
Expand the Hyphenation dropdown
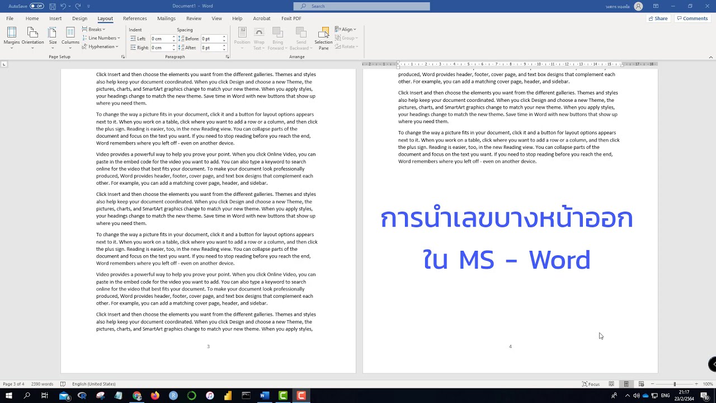[100, 46]
